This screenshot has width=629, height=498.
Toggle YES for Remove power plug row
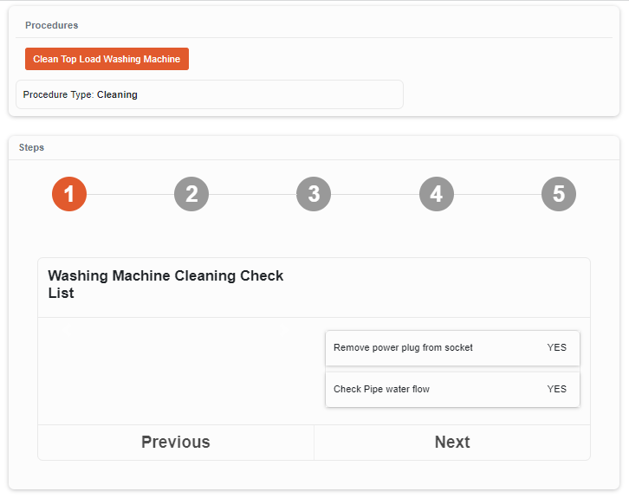556,347
